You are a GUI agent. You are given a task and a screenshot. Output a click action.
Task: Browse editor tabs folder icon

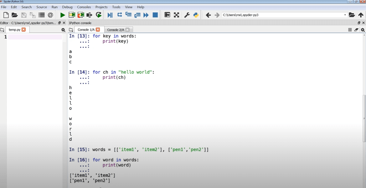click(x=2, y=30)
